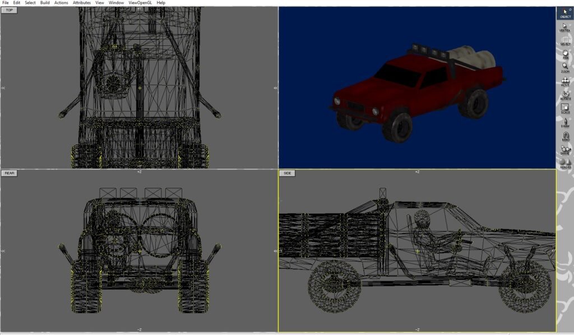This screenshot has height=335, width=574.
Task: Open the File menu
Action: [x=6, y=3]
